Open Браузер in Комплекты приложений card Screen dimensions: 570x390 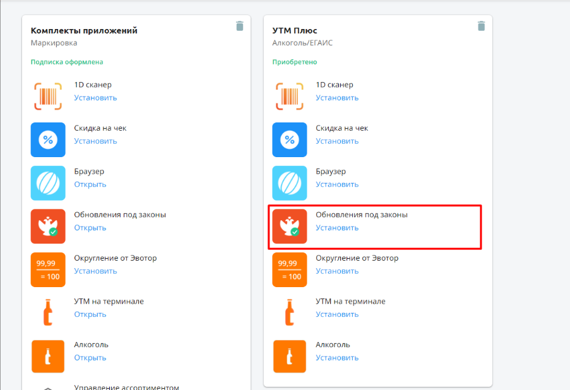(90, 184)
